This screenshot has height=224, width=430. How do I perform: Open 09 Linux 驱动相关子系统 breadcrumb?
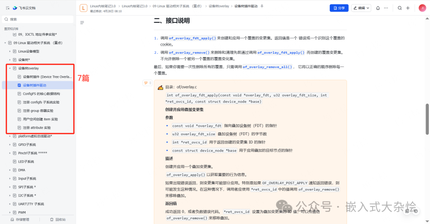click(178, 6)
